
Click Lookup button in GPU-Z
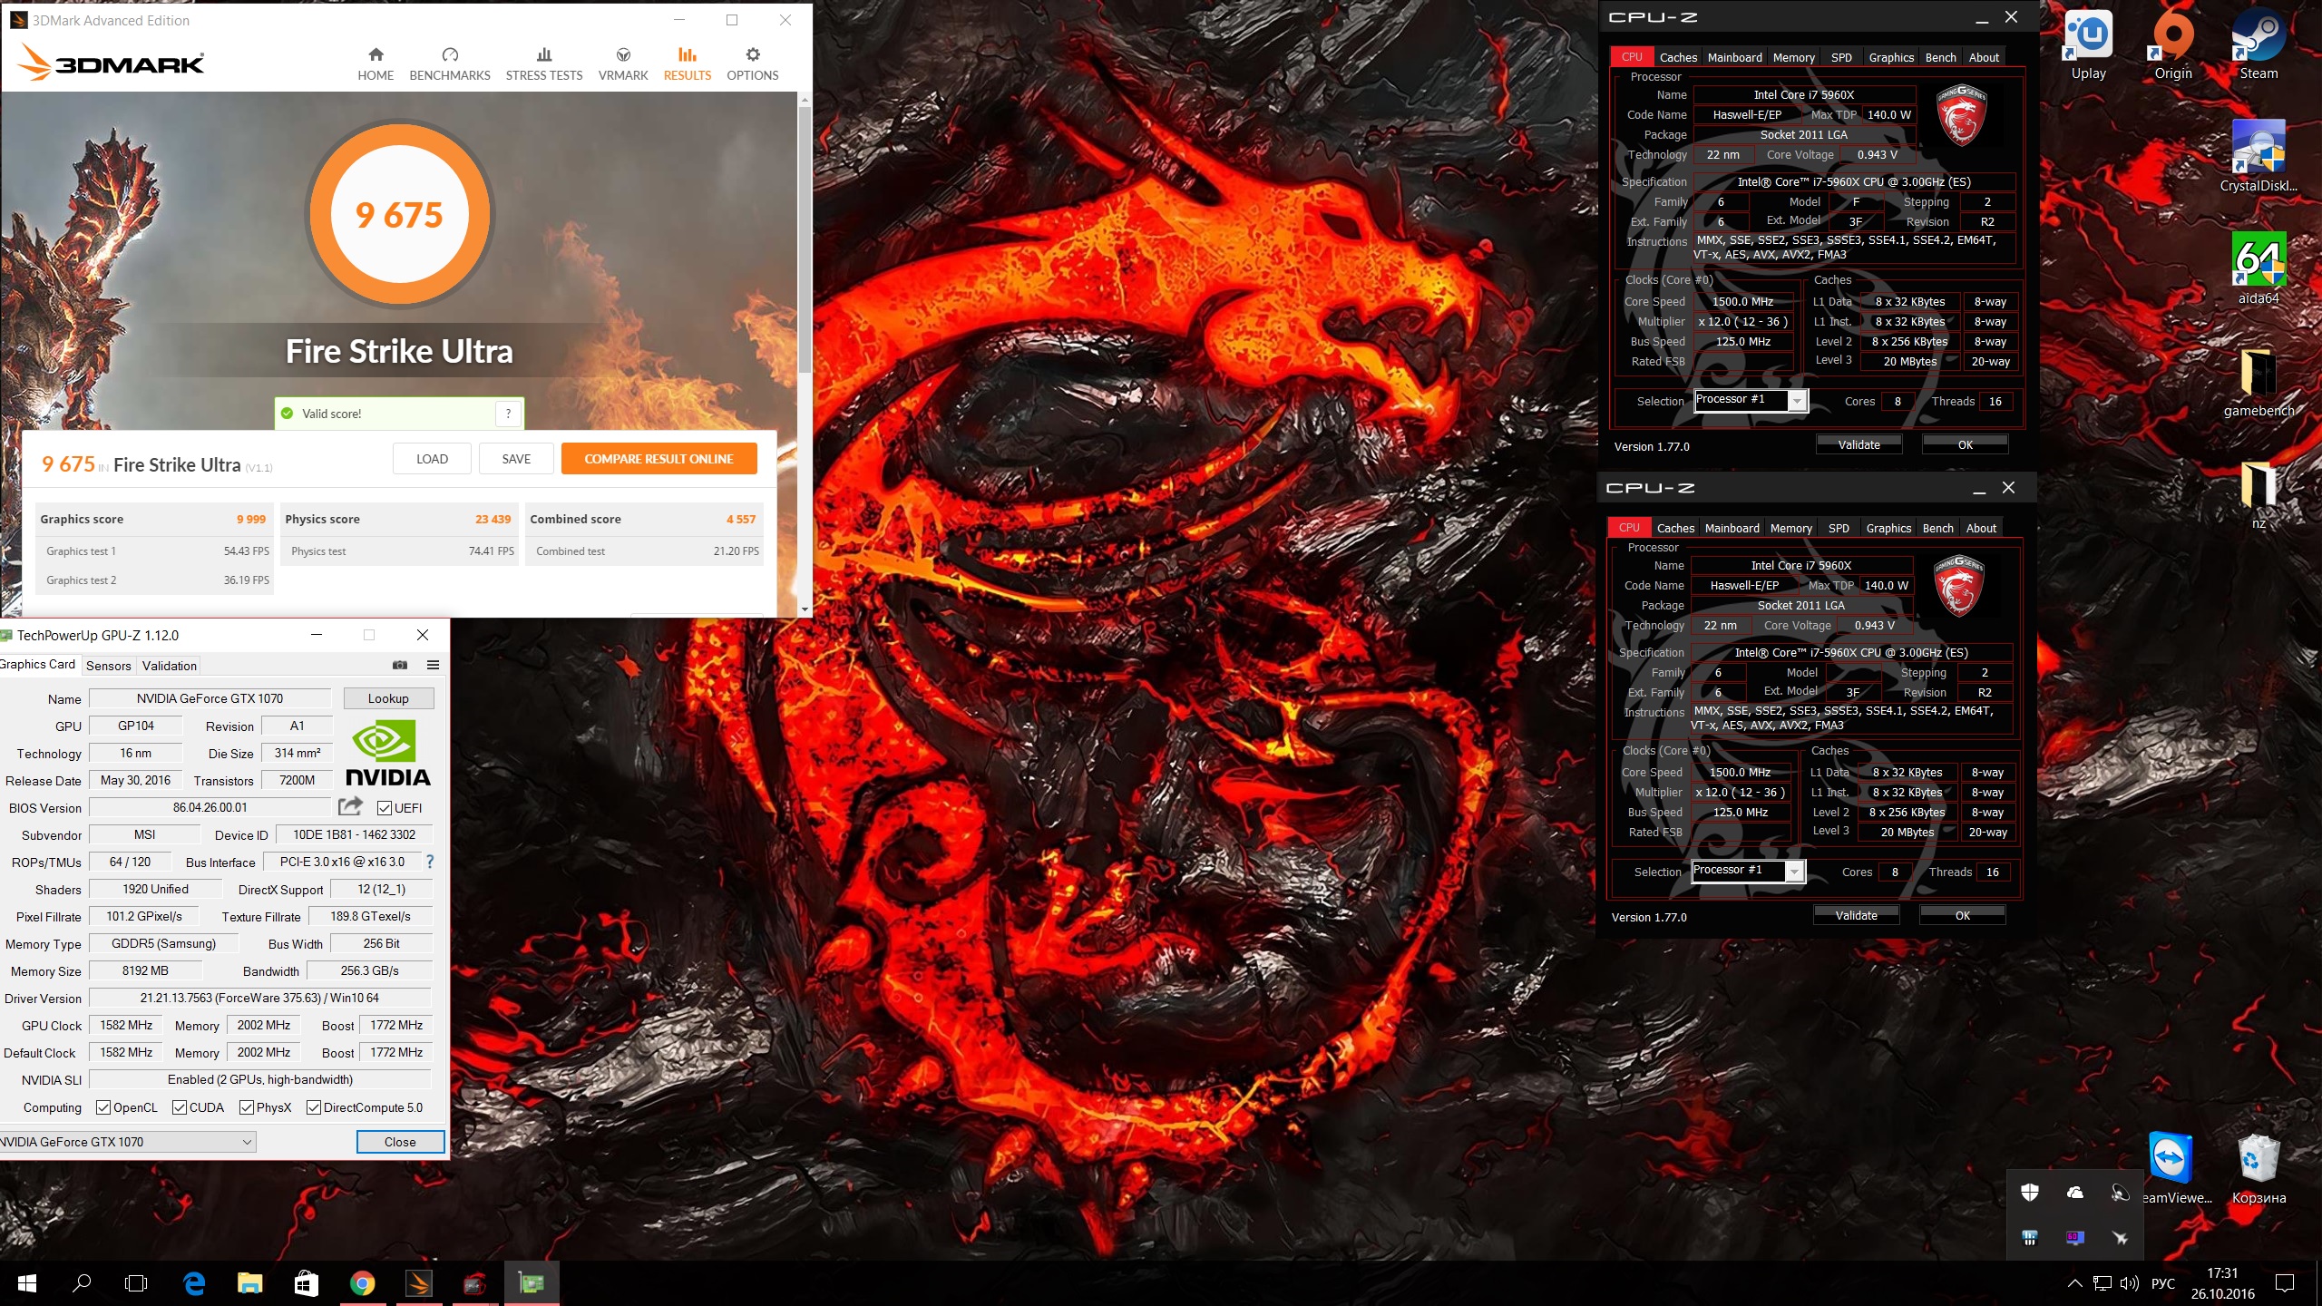(x=388, y=698)
